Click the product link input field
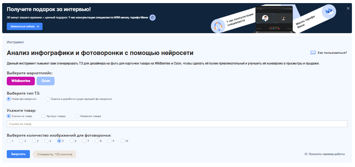This screenshot has height=167, width=355. coord(177,124)
